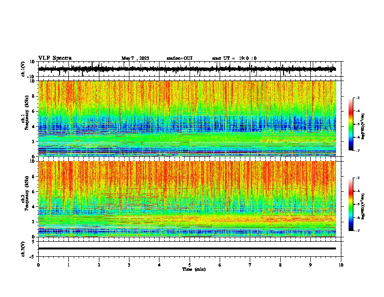Select the ch.2 colorbar log(PSD) label

tap(363, 206)
